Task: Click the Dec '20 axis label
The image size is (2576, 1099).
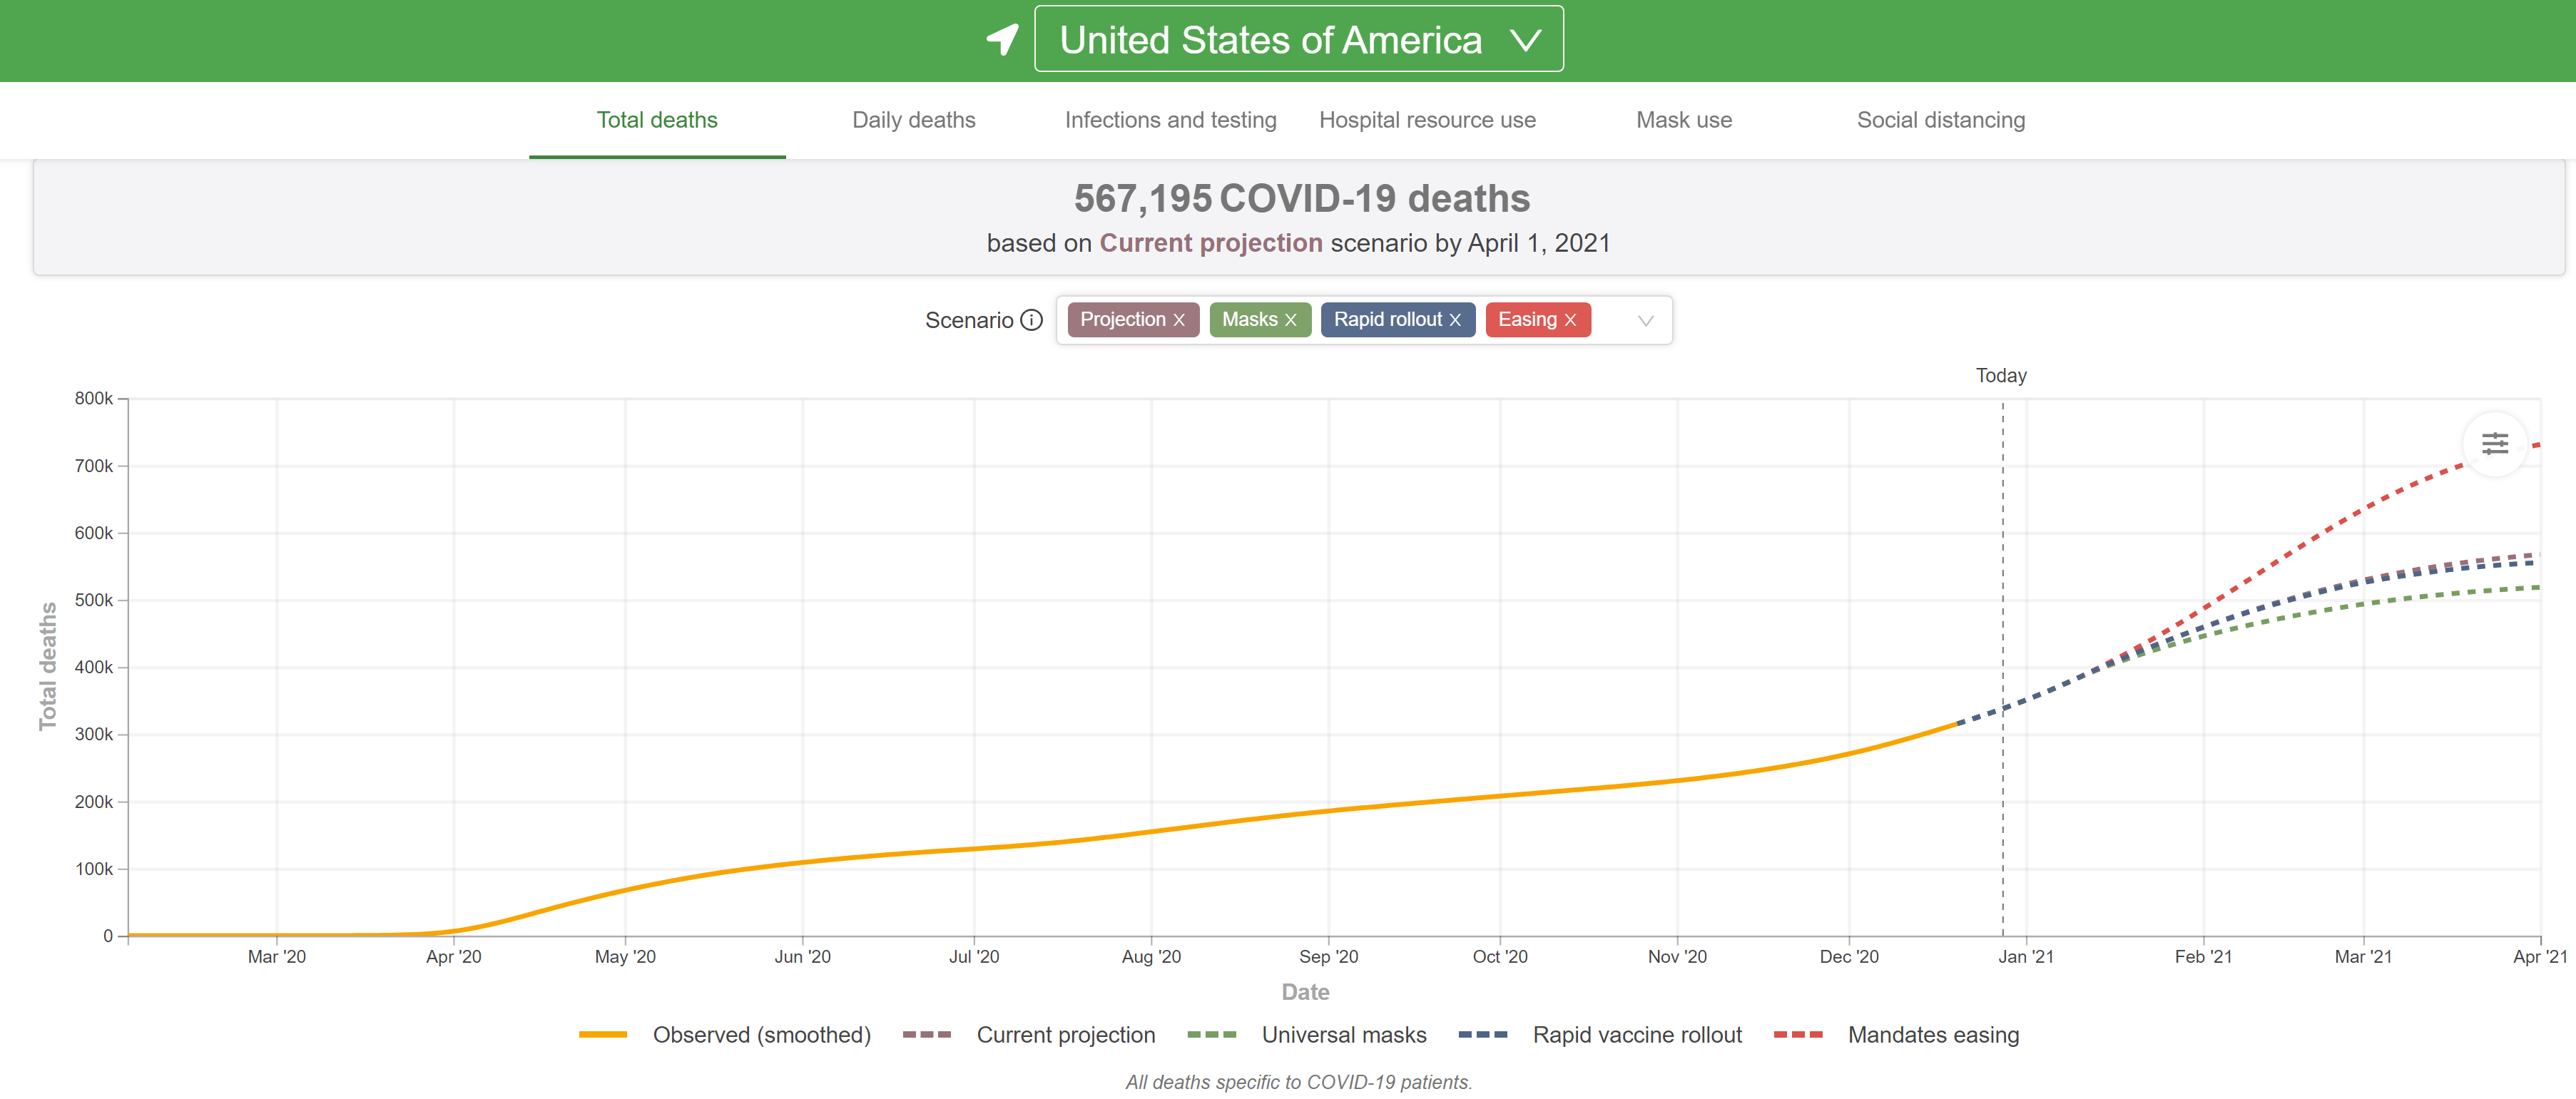Action: [1848, 957]
